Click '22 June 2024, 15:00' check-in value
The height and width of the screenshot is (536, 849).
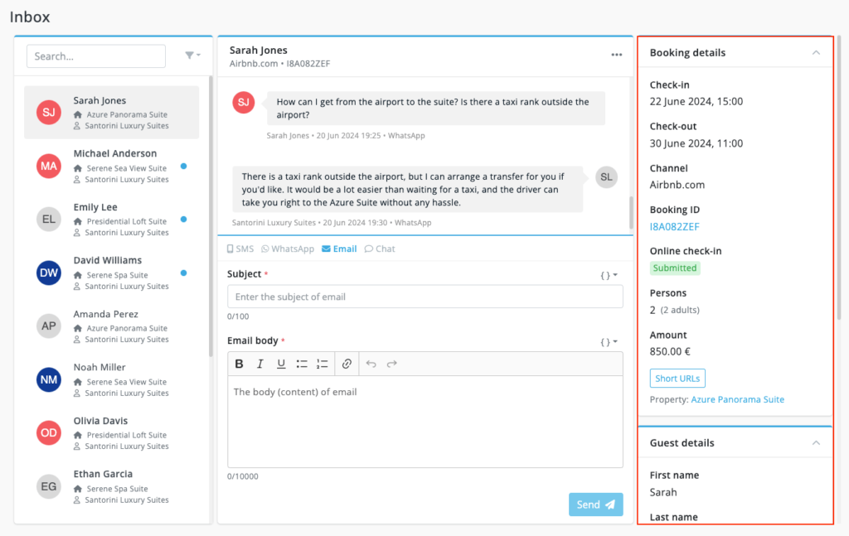[696, 102]
